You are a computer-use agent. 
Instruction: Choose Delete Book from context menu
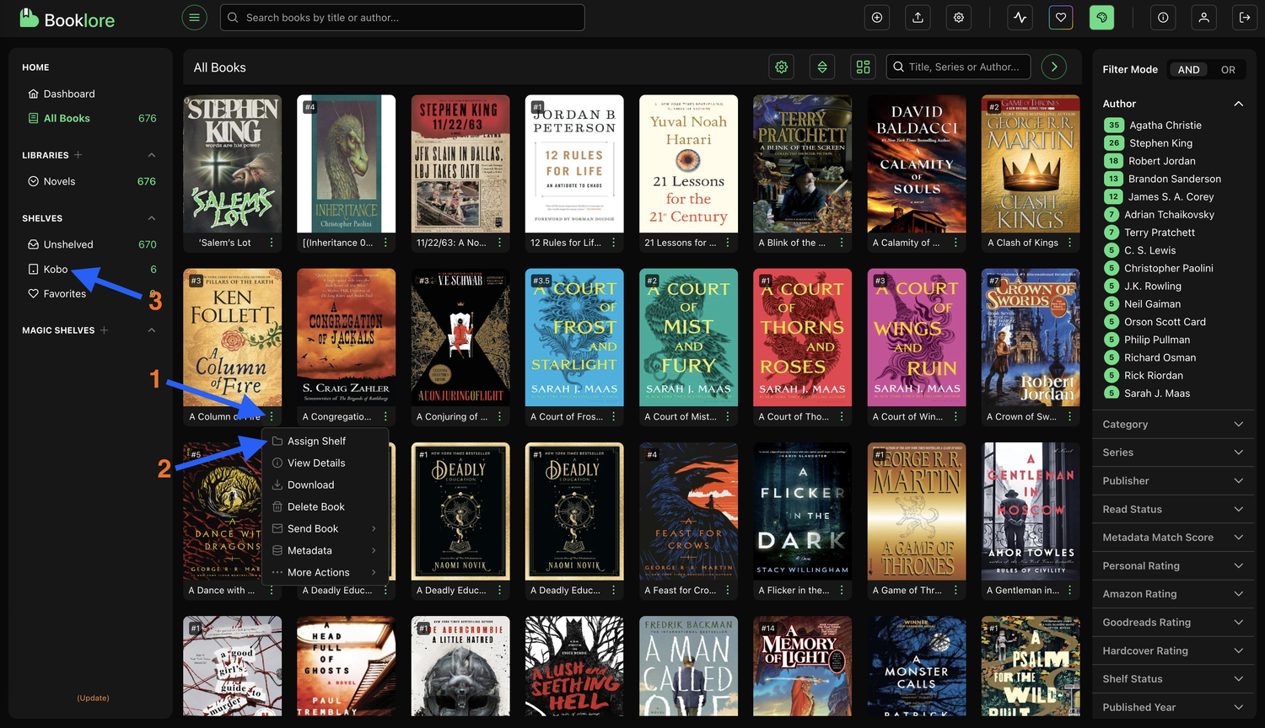326,506
